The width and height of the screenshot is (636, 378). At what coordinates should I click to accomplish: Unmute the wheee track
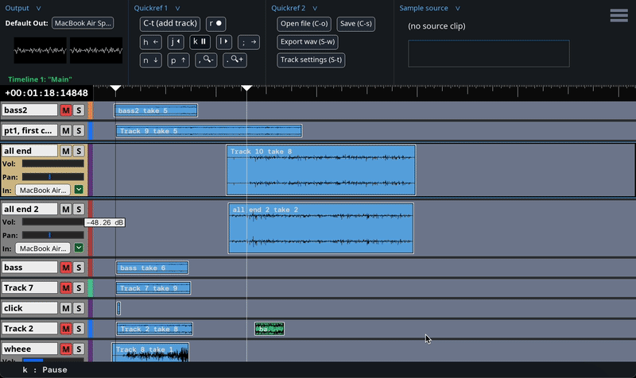click(x=66, y=349)
